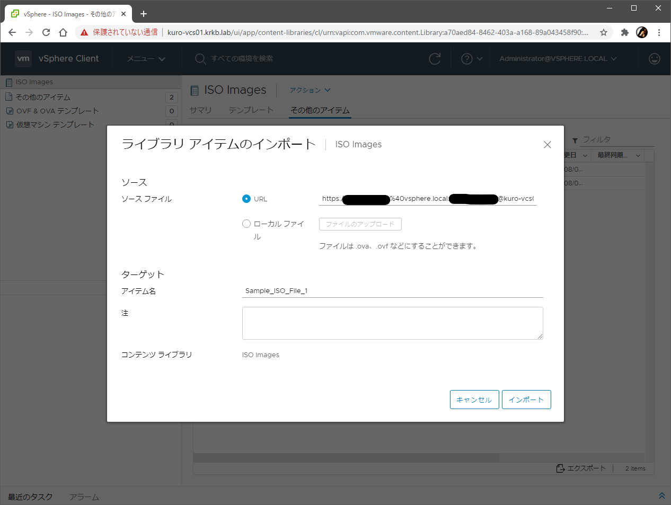Click the キャンセル button
671x505 pixels.
tap(474, 400)
